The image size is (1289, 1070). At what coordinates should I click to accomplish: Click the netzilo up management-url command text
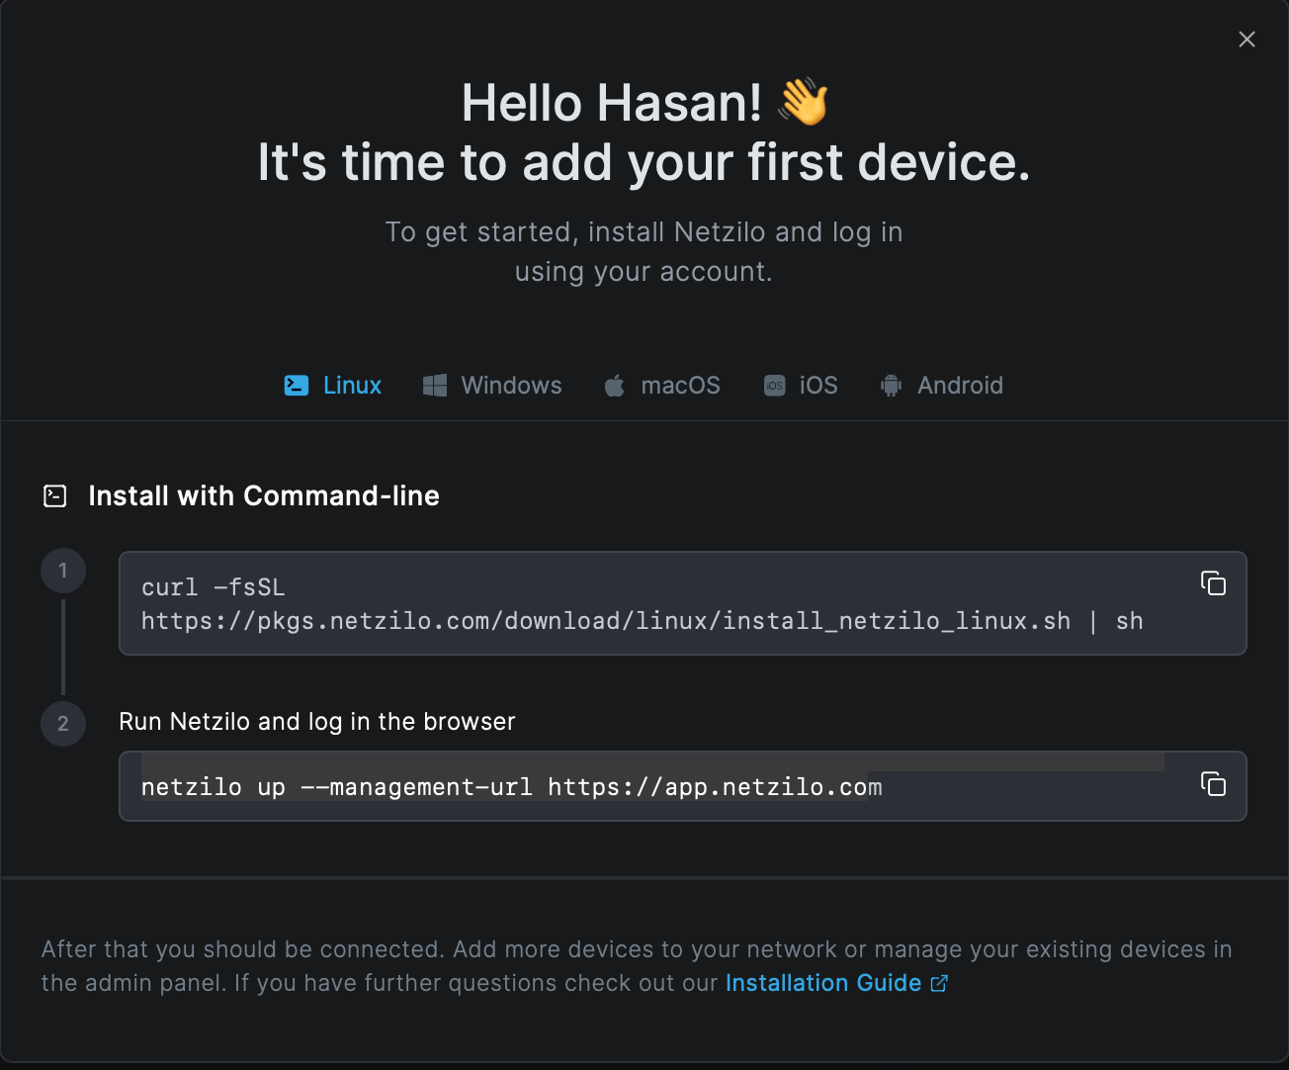(512, 787)
